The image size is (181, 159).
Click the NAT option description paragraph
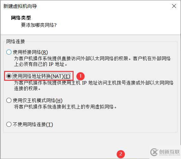(94, 85)
